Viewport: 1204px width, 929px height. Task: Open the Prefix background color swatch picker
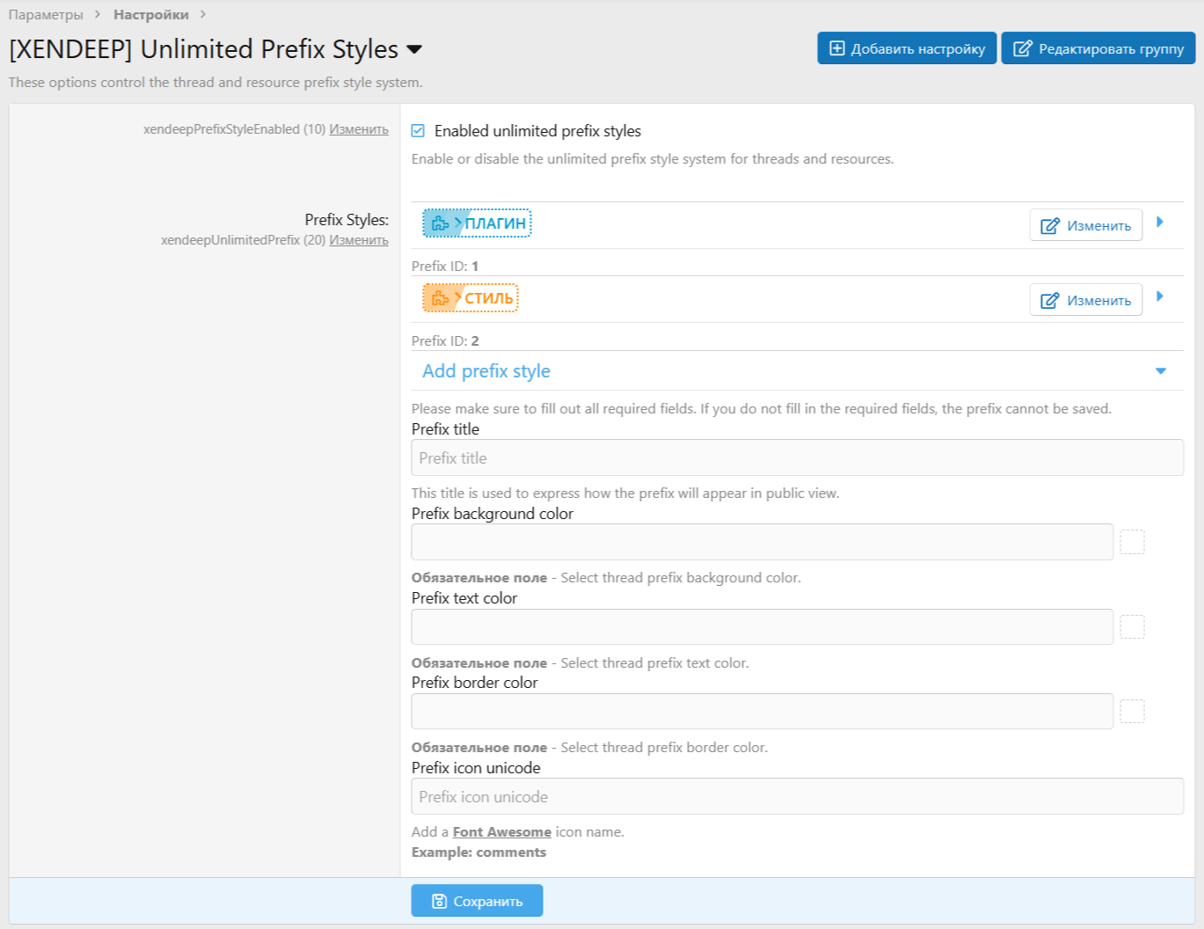[1133, 541]
